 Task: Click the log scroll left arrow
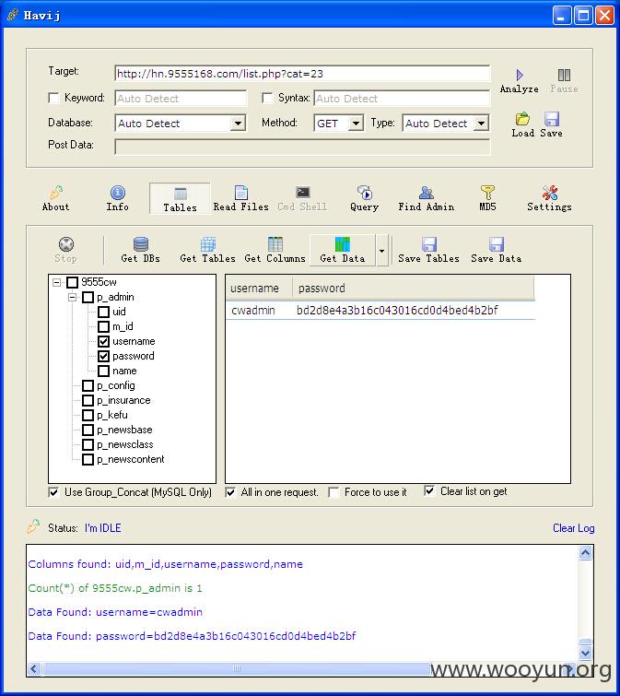pos(35,668)
